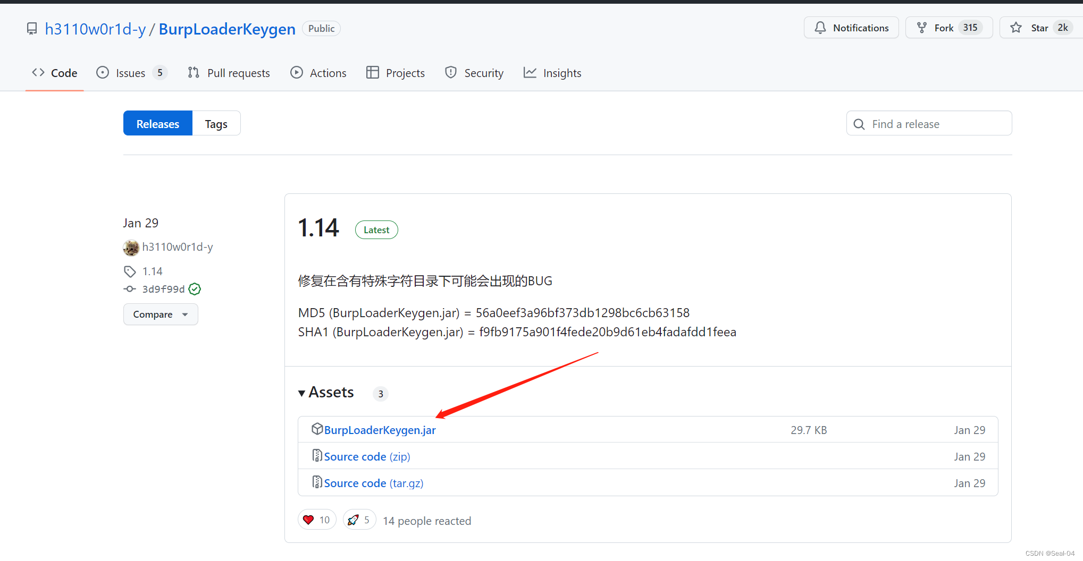Open the Compare dropdown
1083x561 pixels.
(161, 314)
